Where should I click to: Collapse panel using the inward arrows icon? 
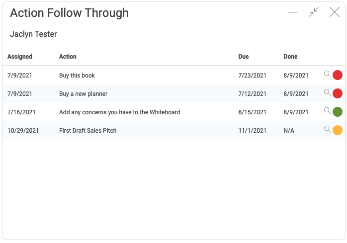click(x=314, y=12)
